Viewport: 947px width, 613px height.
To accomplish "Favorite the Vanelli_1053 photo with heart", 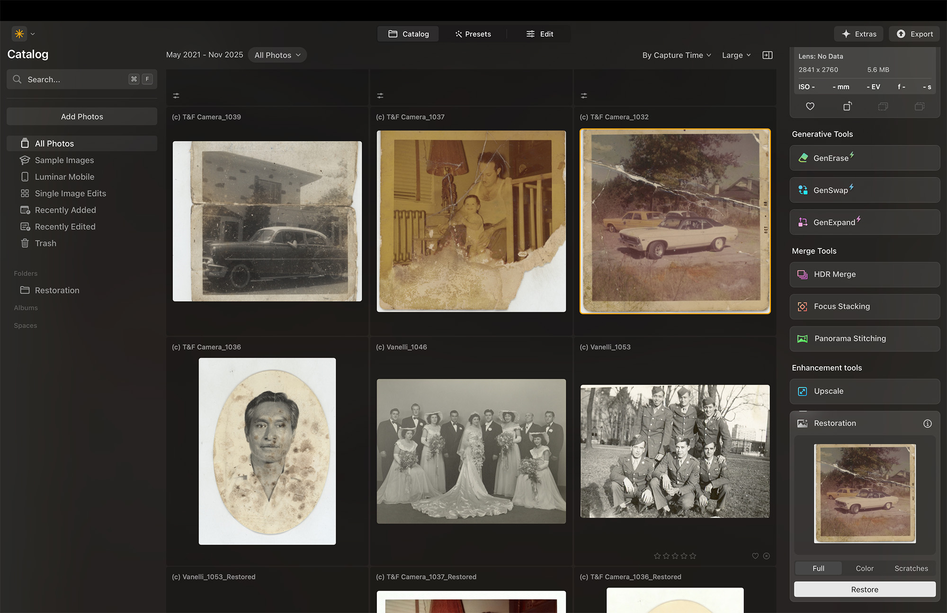I will click(x=755, y=556).
